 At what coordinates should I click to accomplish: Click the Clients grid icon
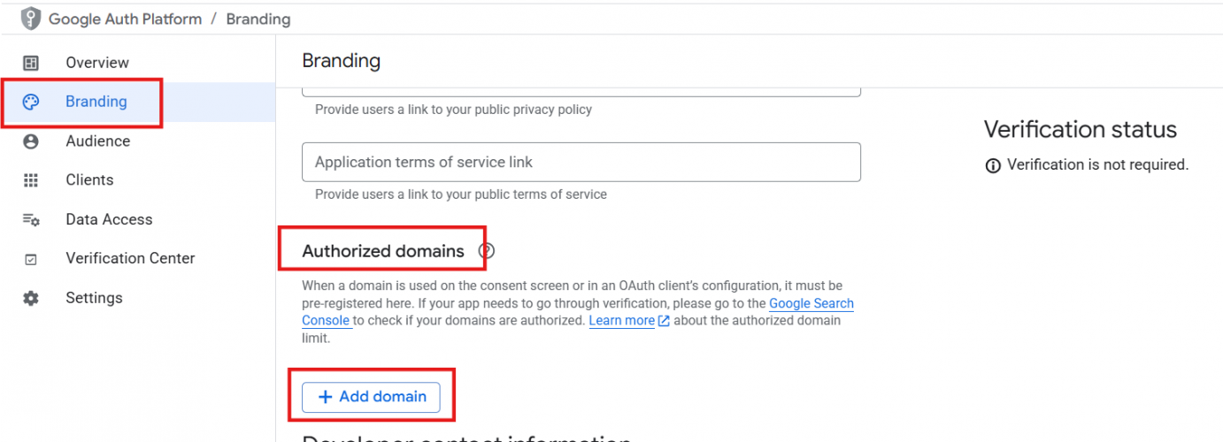(31, 180)
